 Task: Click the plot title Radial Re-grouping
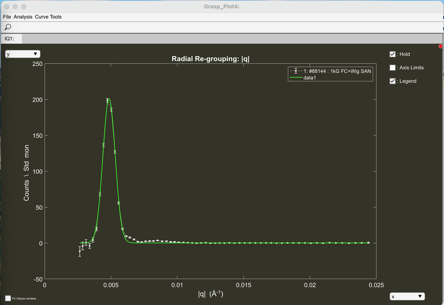210,59
